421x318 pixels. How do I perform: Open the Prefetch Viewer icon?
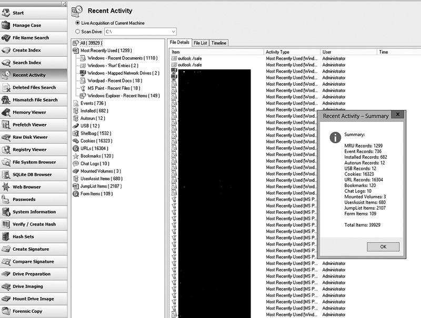(6, 125)
